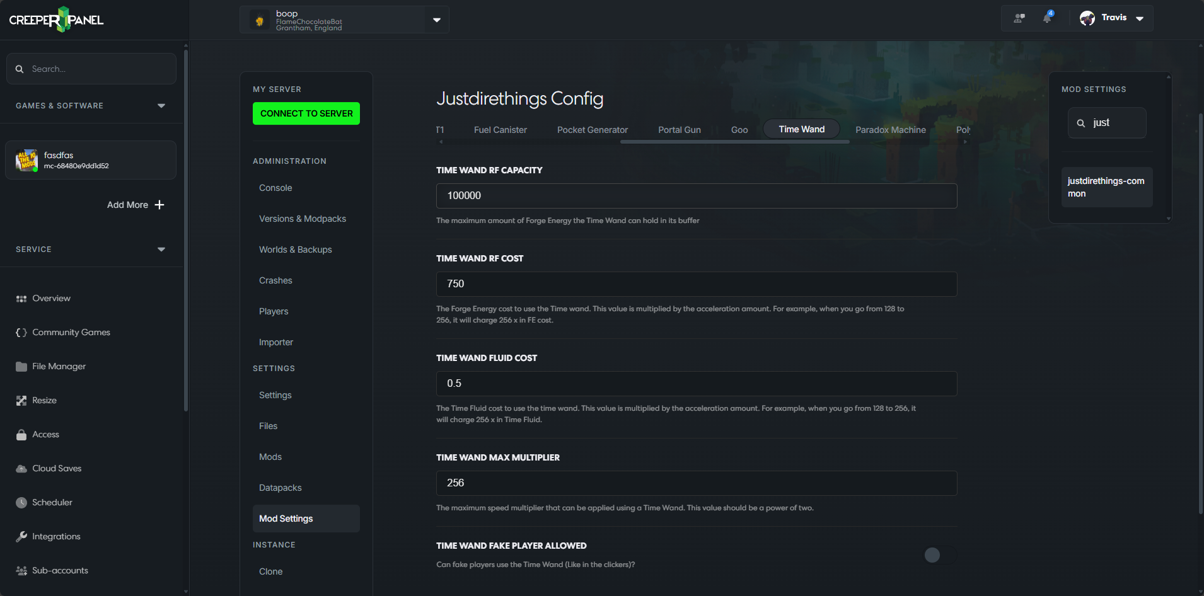Viewport: 1204px width, 596px height.
Task: Click the friends icon in top bar
Action: [x=1019, y=18]
